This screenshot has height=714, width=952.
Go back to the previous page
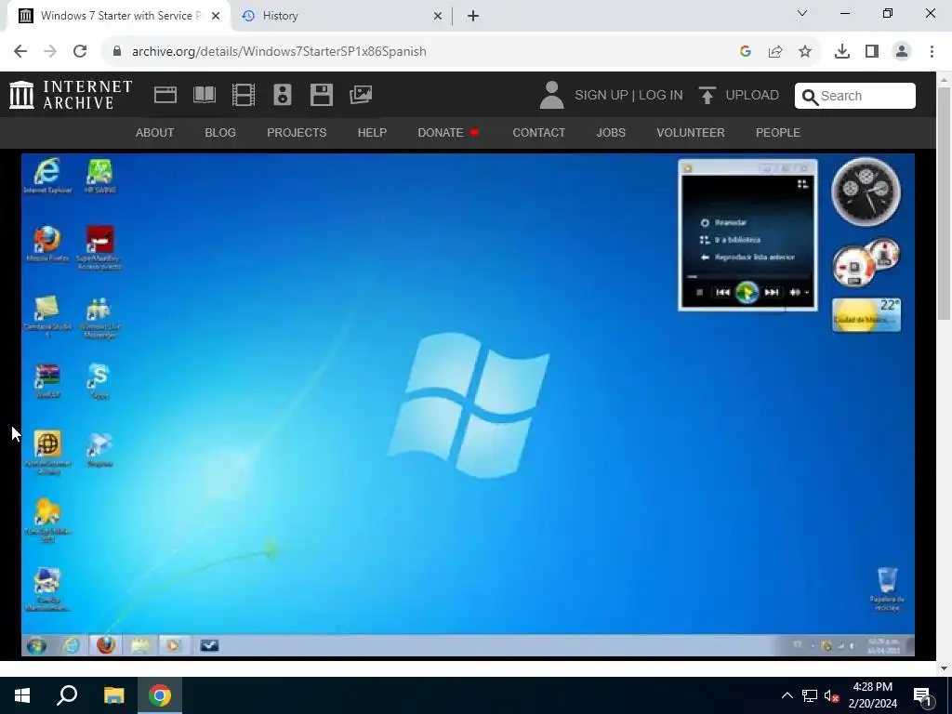20,52
